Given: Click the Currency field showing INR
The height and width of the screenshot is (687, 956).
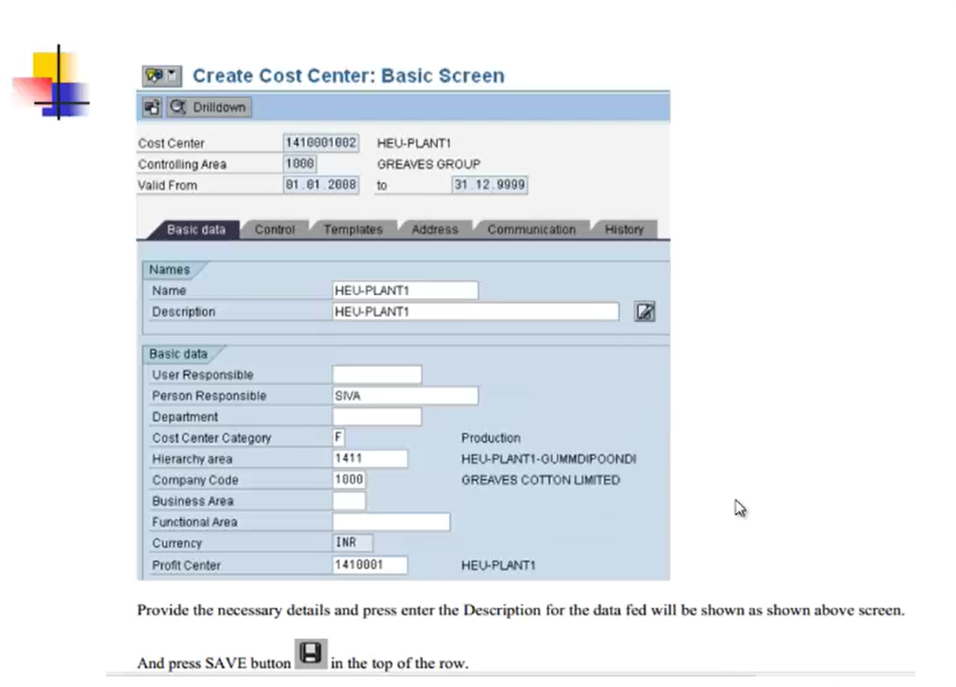Looking at the screenshot, I should click(353, 543).
